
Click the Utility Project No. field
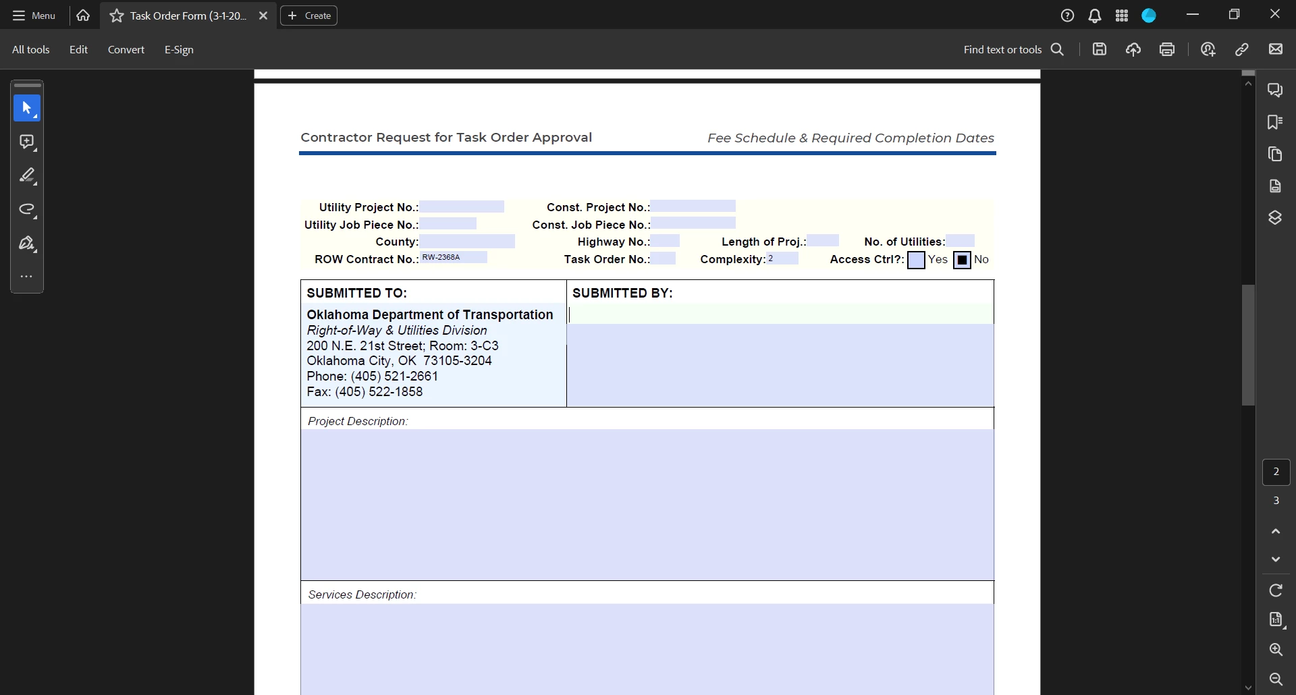(x=462, y=206)
